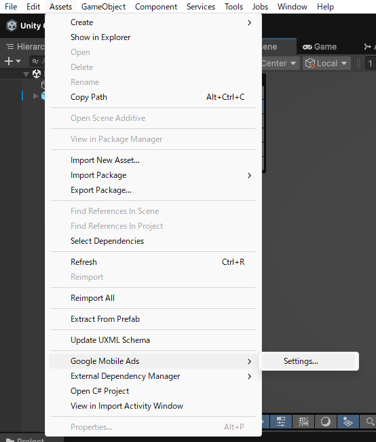Click the plus icon in Hierarchy toolbar

click(x=9, y=61)
